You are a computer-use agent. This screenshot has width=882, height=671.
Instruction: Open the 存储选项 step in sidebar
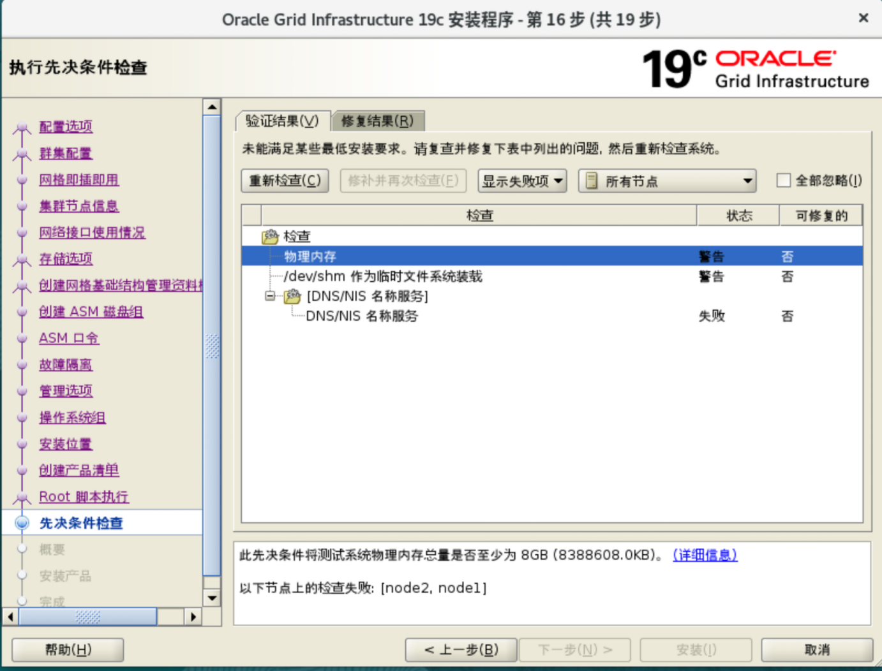pyautogui.click(x=66, y=259)
